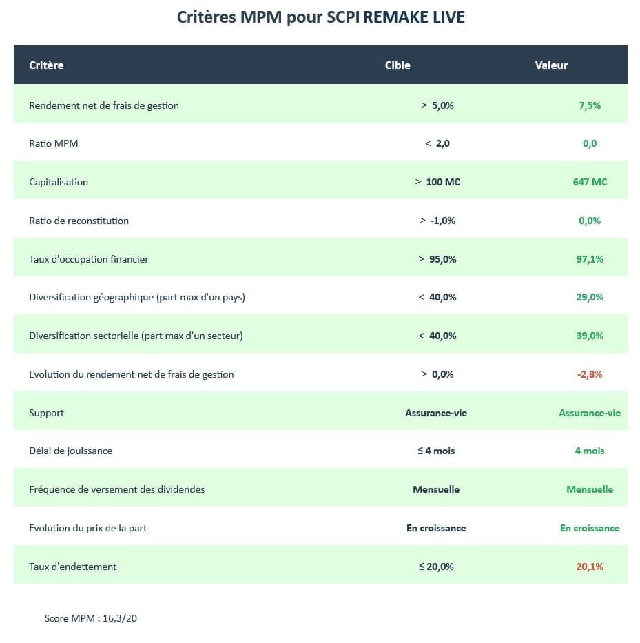Click the red 20,1% debt ratio value

[x=590, y=567]
